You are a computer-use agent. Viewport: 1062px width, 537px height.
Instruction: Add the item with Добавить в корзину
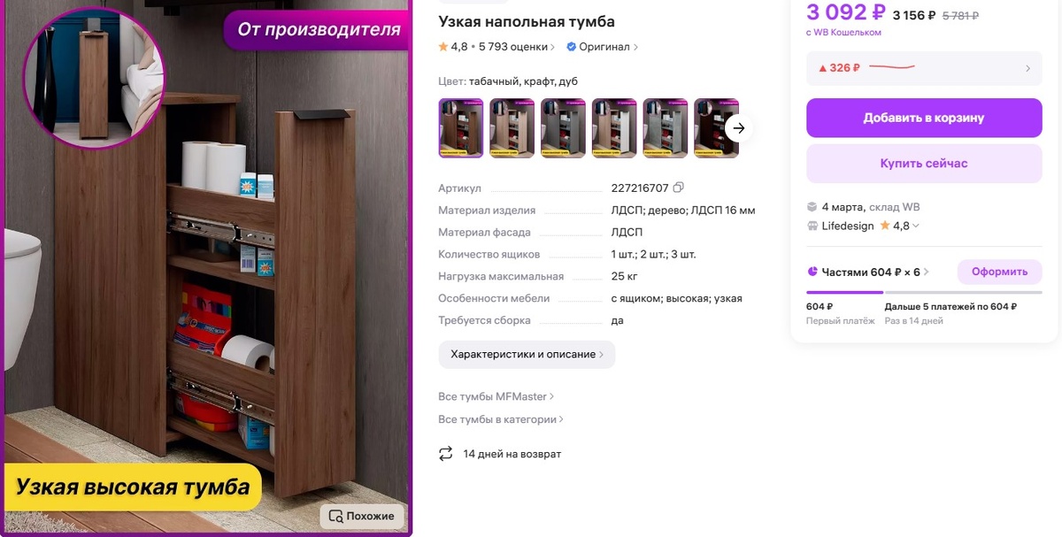tap(924, 118)
